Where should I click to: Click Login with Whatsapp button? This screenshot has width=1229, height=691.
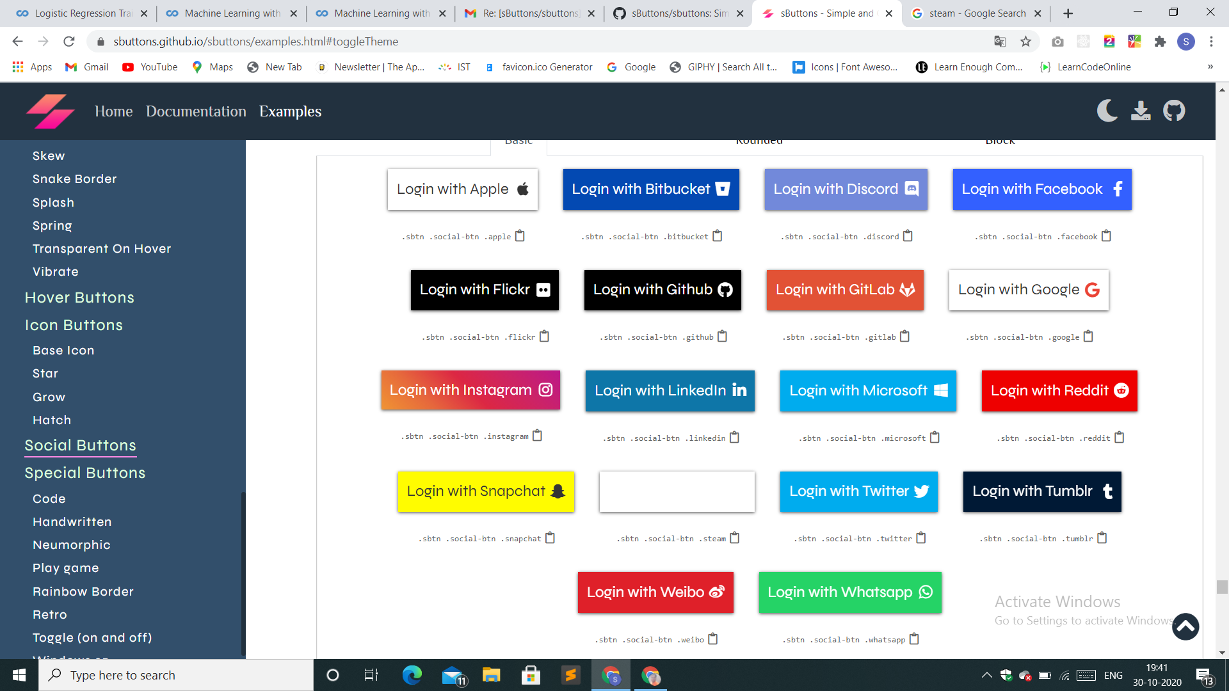[x=850, y=592]
